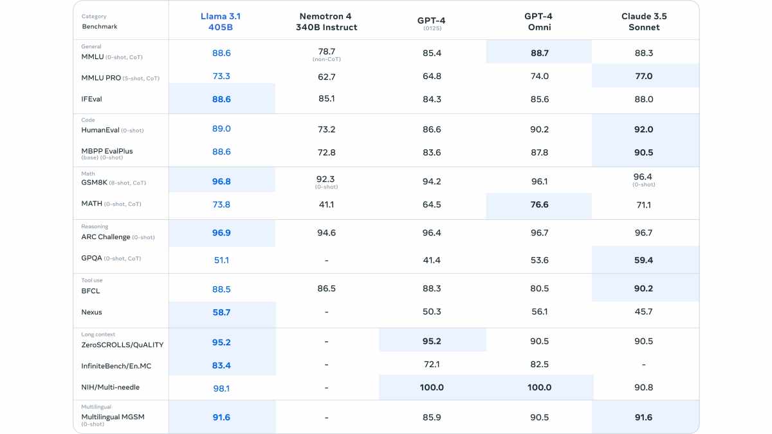Select the MBPP EvalPlus benchmark label

[x=107, y=151]
